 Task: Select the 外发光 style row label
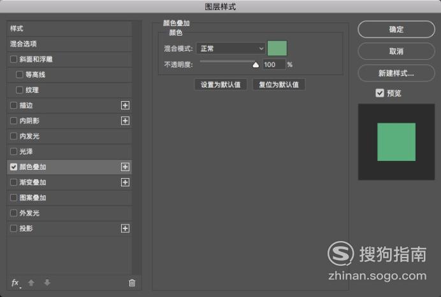coord(29,213)
